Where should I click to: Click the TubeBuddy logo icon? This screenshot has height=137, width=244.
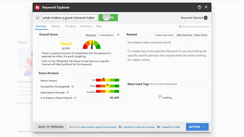coord(38,7)
